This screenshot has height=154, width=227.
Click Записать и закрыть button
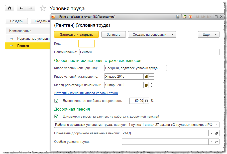pos(76,35)
